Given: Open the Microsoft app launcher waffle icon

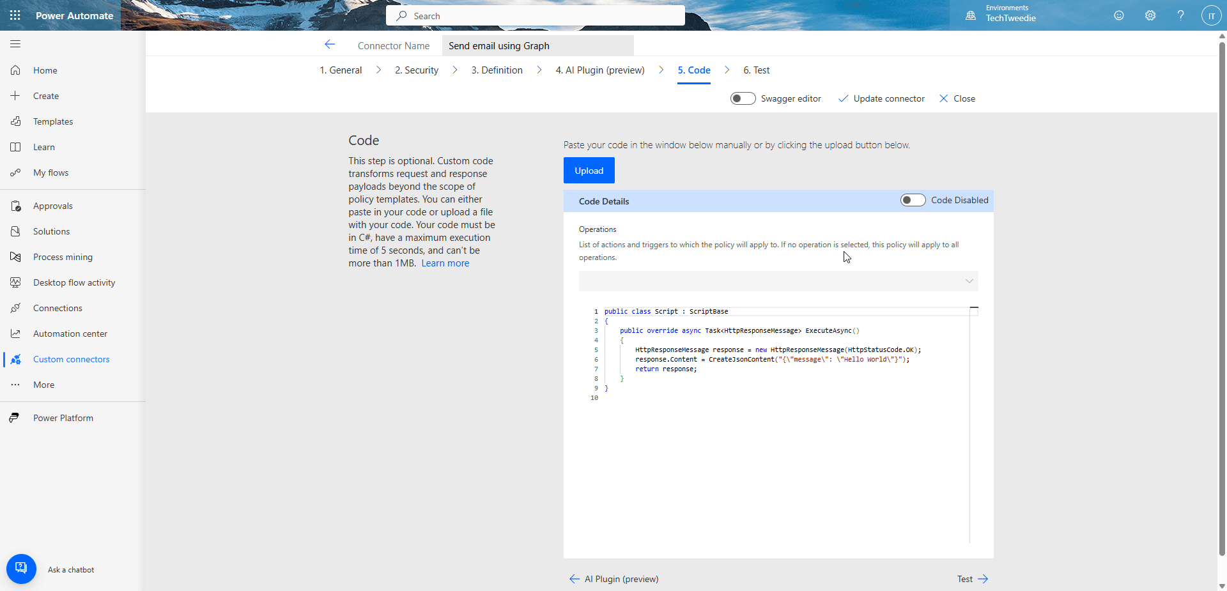Looking at the screenshot, I should tap(15, 15).
